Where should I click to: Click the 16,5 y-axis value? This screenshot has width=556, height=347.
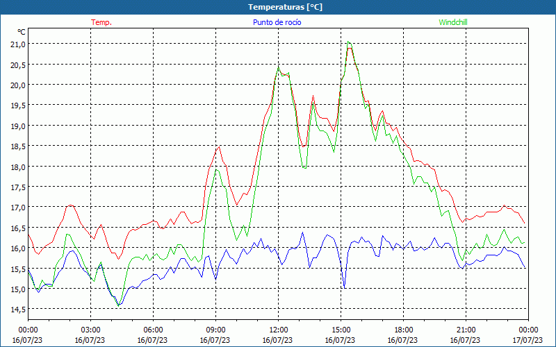(18, 228)
